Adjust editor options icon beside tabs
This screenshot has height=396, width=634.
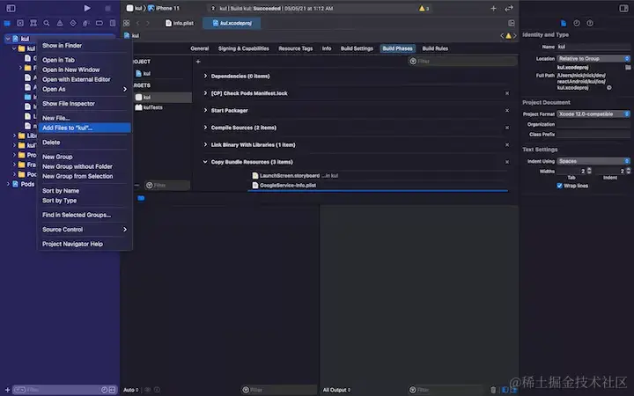512,24
